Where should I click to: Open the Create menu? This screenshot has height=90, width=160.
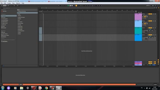click(x=9, y=3)
